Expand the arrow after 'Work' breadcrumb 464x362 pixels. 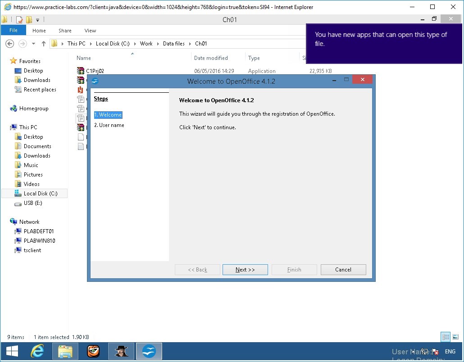(x=158, y=44)
